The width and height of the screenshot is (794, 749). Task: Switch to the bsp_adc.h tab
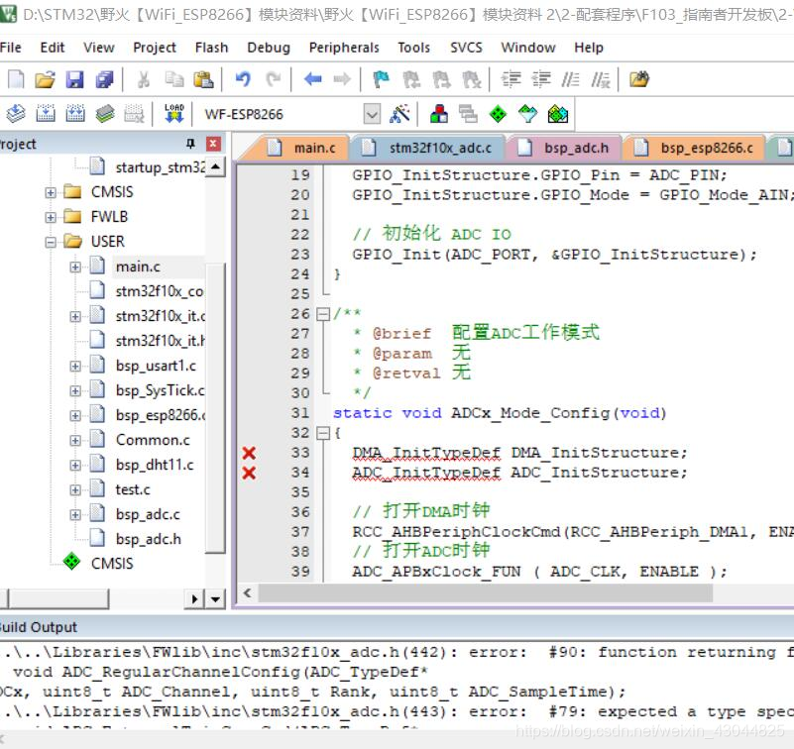[564, 148]
